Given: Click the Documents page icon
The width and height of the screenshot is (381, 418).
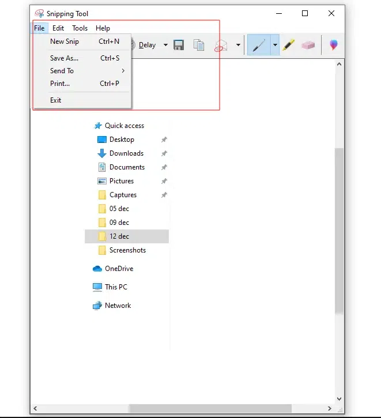Looking at the screenshot, I should coord(102,167).
